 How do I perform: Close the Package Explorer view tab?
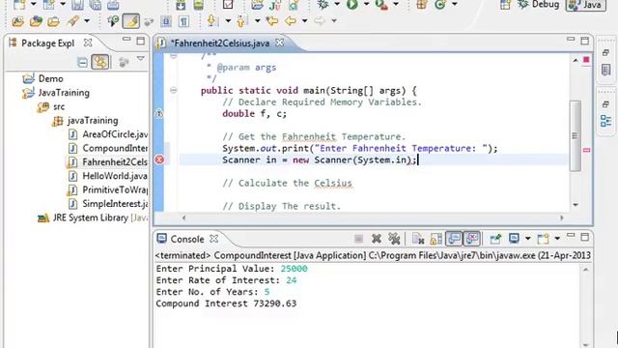[88, 43]
